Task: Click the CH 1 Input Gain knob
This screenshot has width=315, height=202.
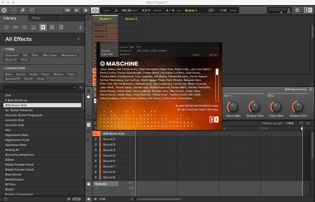Action: click(233, 107)
